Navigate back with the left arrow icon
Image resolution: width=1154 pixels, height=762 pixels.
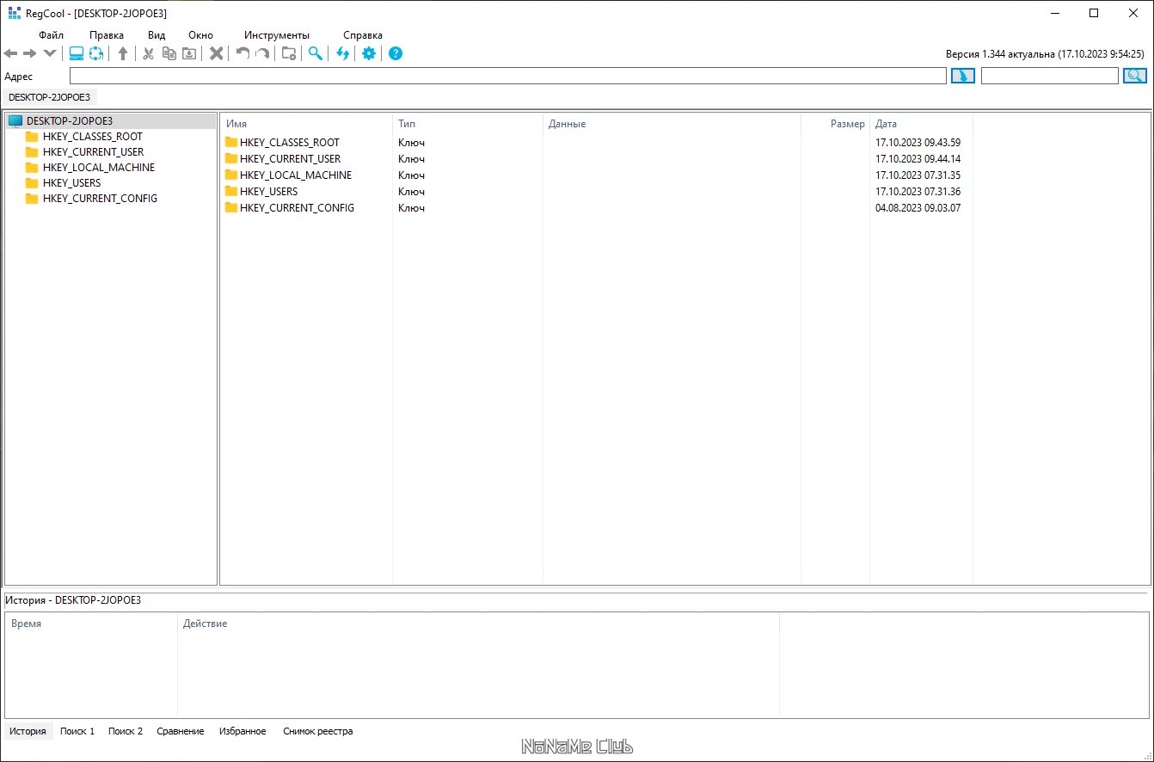point(10,53)
